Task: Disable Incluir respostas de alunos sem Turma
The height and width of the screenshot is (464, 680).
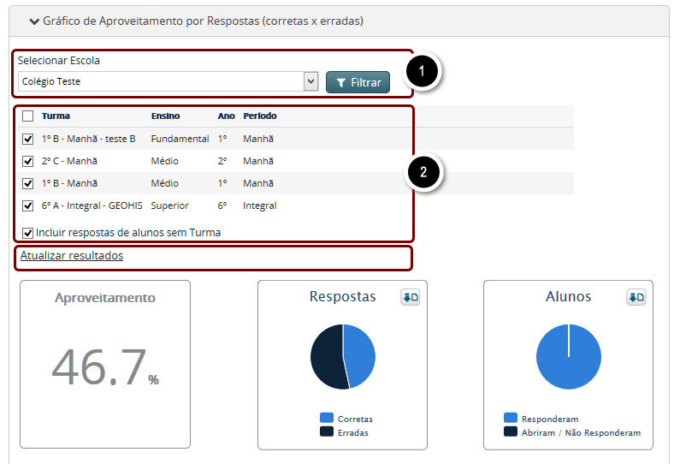Action: (28, 233)
